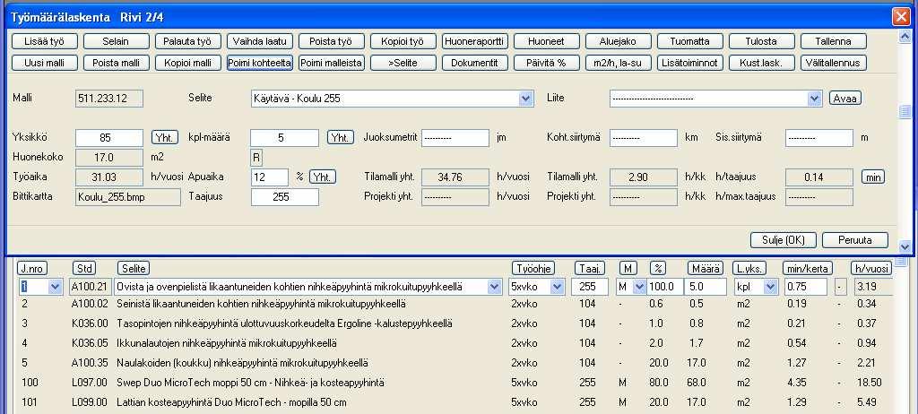
Task: Click the Tulosta button
Action: [762, 41]
